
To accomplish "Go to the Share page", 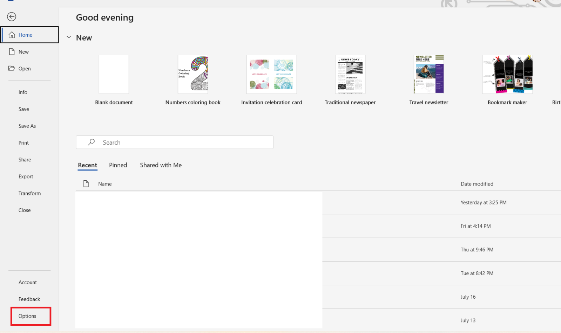I will click(x=25, y=160).
